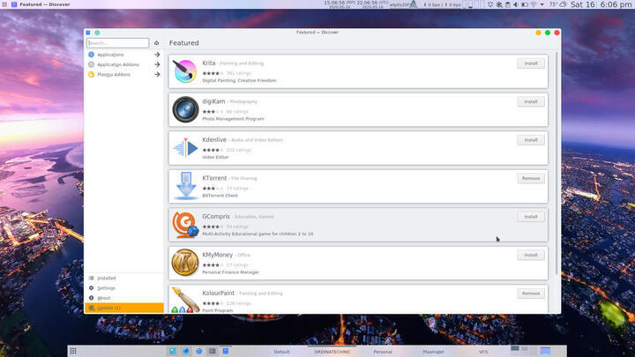Click the About info icon in the sidebar

[91, 298]
